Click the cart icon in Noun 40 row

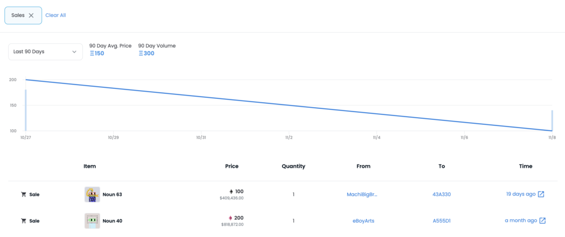(24, 221)
